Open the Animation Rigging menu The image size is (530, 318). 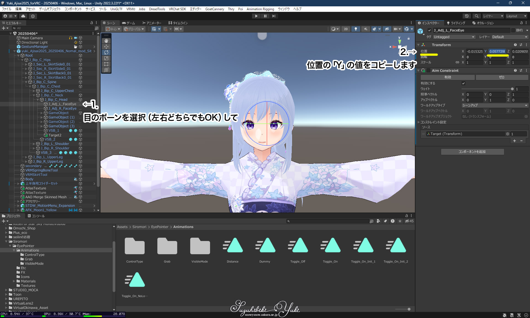pos(260,9)
